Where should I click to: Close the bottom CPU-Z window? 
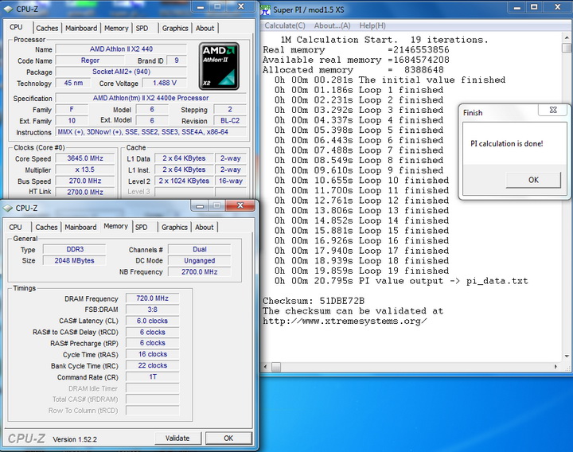[240, 206]
